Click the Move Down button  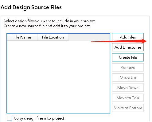click(x=128, y=87)
